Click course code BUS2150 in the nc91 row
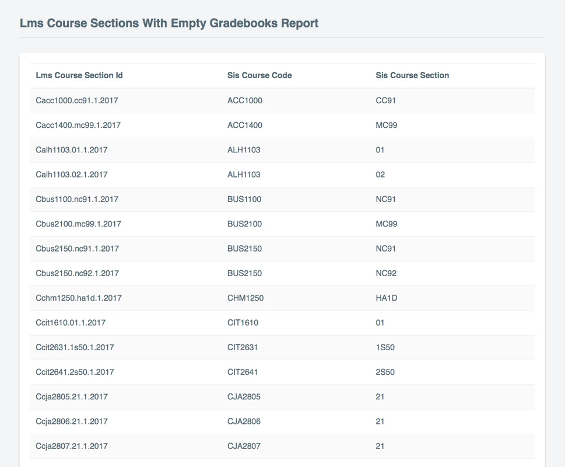The image size is (565, 467). (245, 249)
